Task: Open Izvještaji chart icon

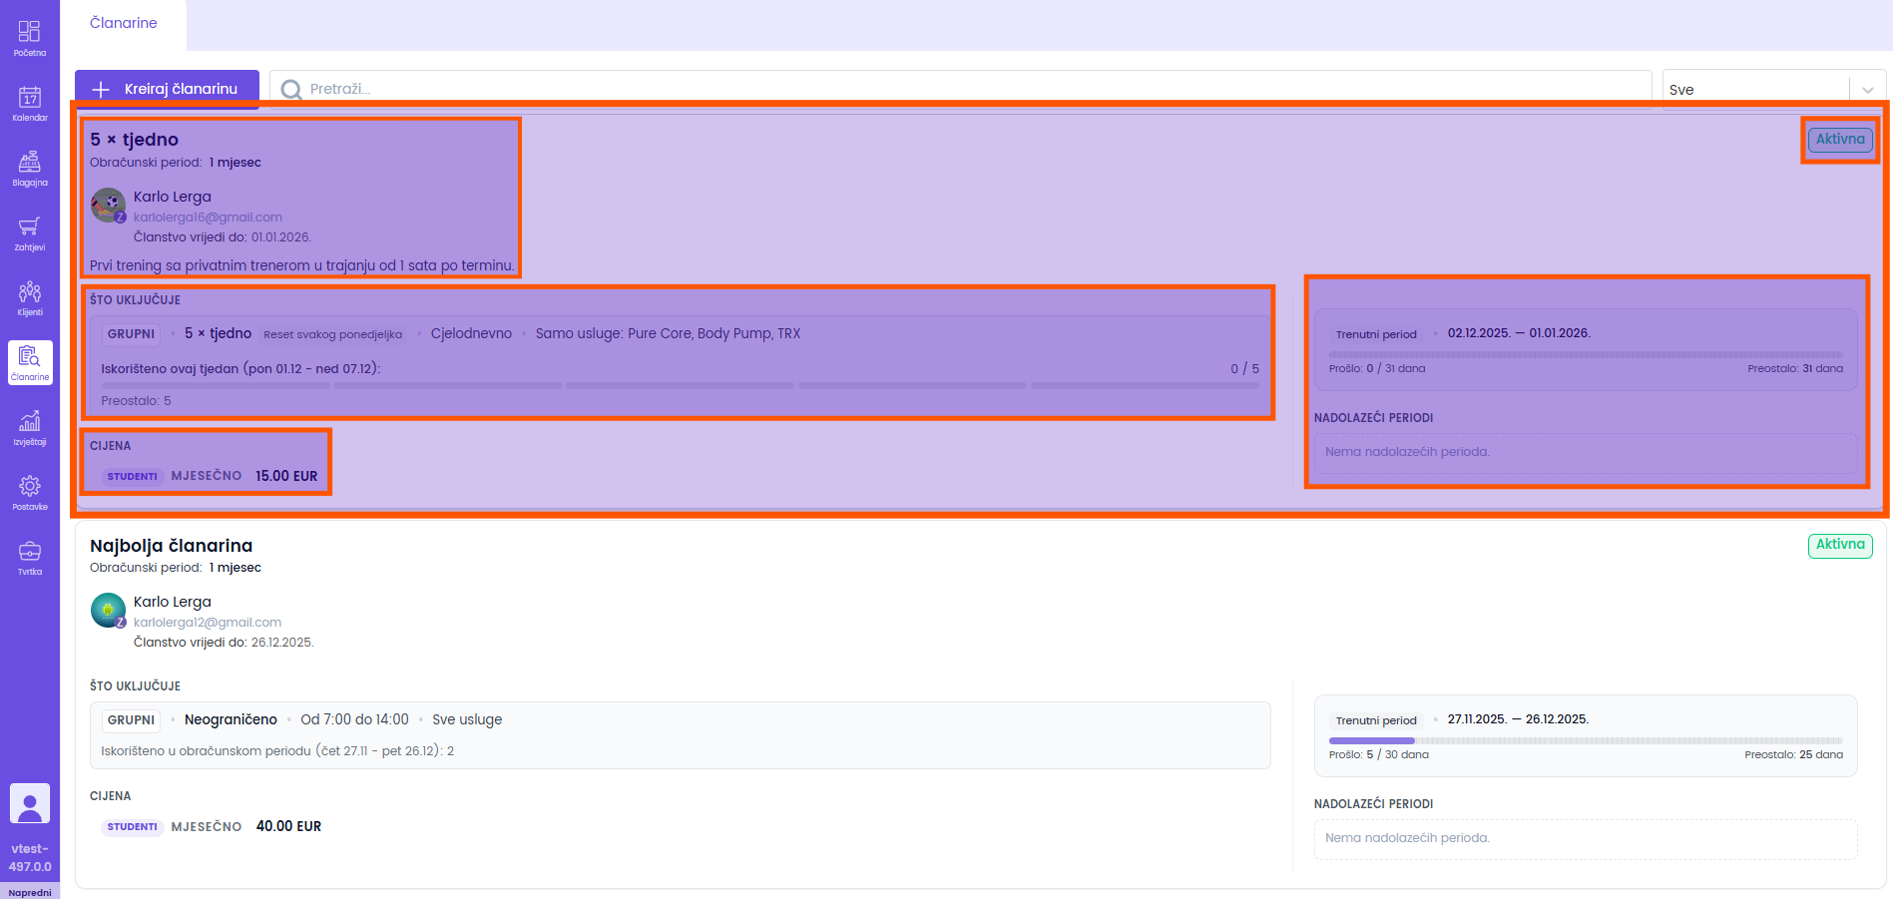Action: point(29,427)
